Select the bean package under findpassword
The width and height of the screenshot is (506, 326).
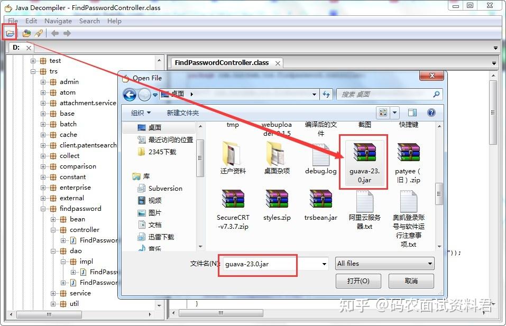click(x=77, y=219)
